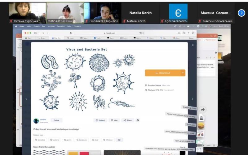Click the bacterium related tag

pos(82,140)
